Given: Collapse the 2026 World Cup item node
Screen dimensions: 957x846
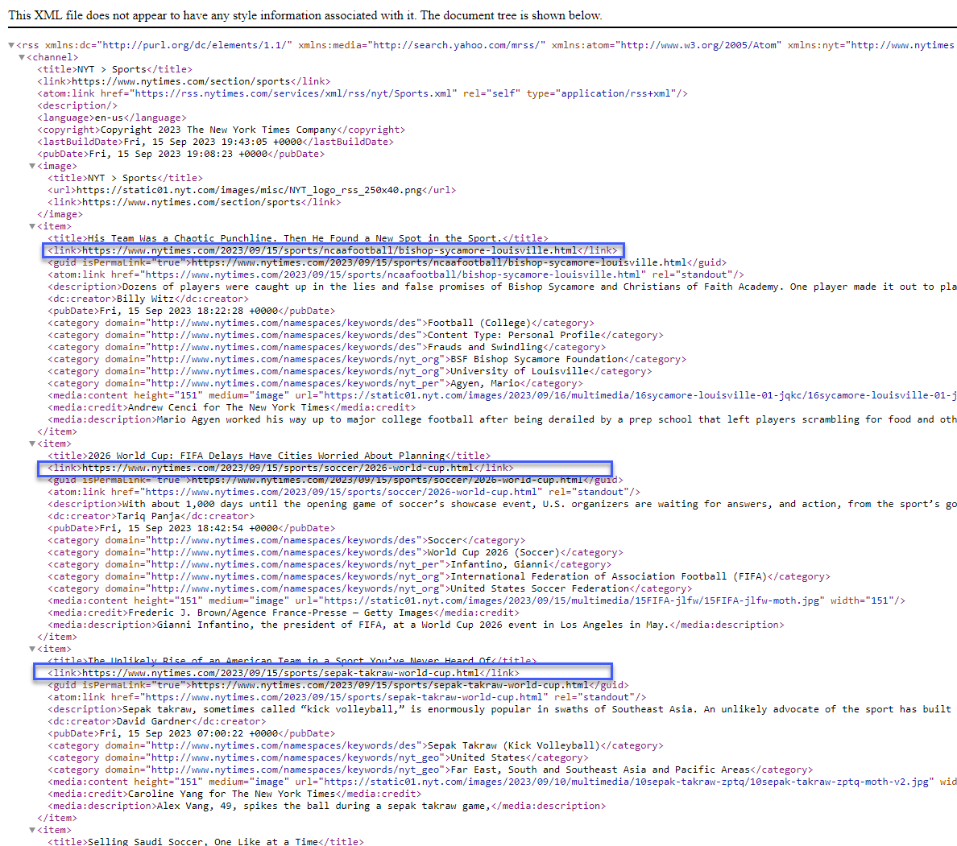Looking at the screenshot, I should tap(32, 444).
